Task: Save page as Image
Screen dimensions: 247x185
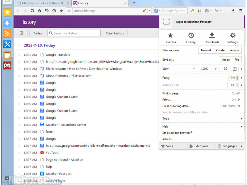Action: [x=225, y=60]
